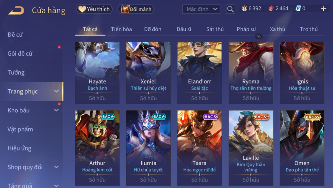Viewport: 333px width, 188px height.
Task: Add currency with the plus icon
Action: [x=324, y=8]
